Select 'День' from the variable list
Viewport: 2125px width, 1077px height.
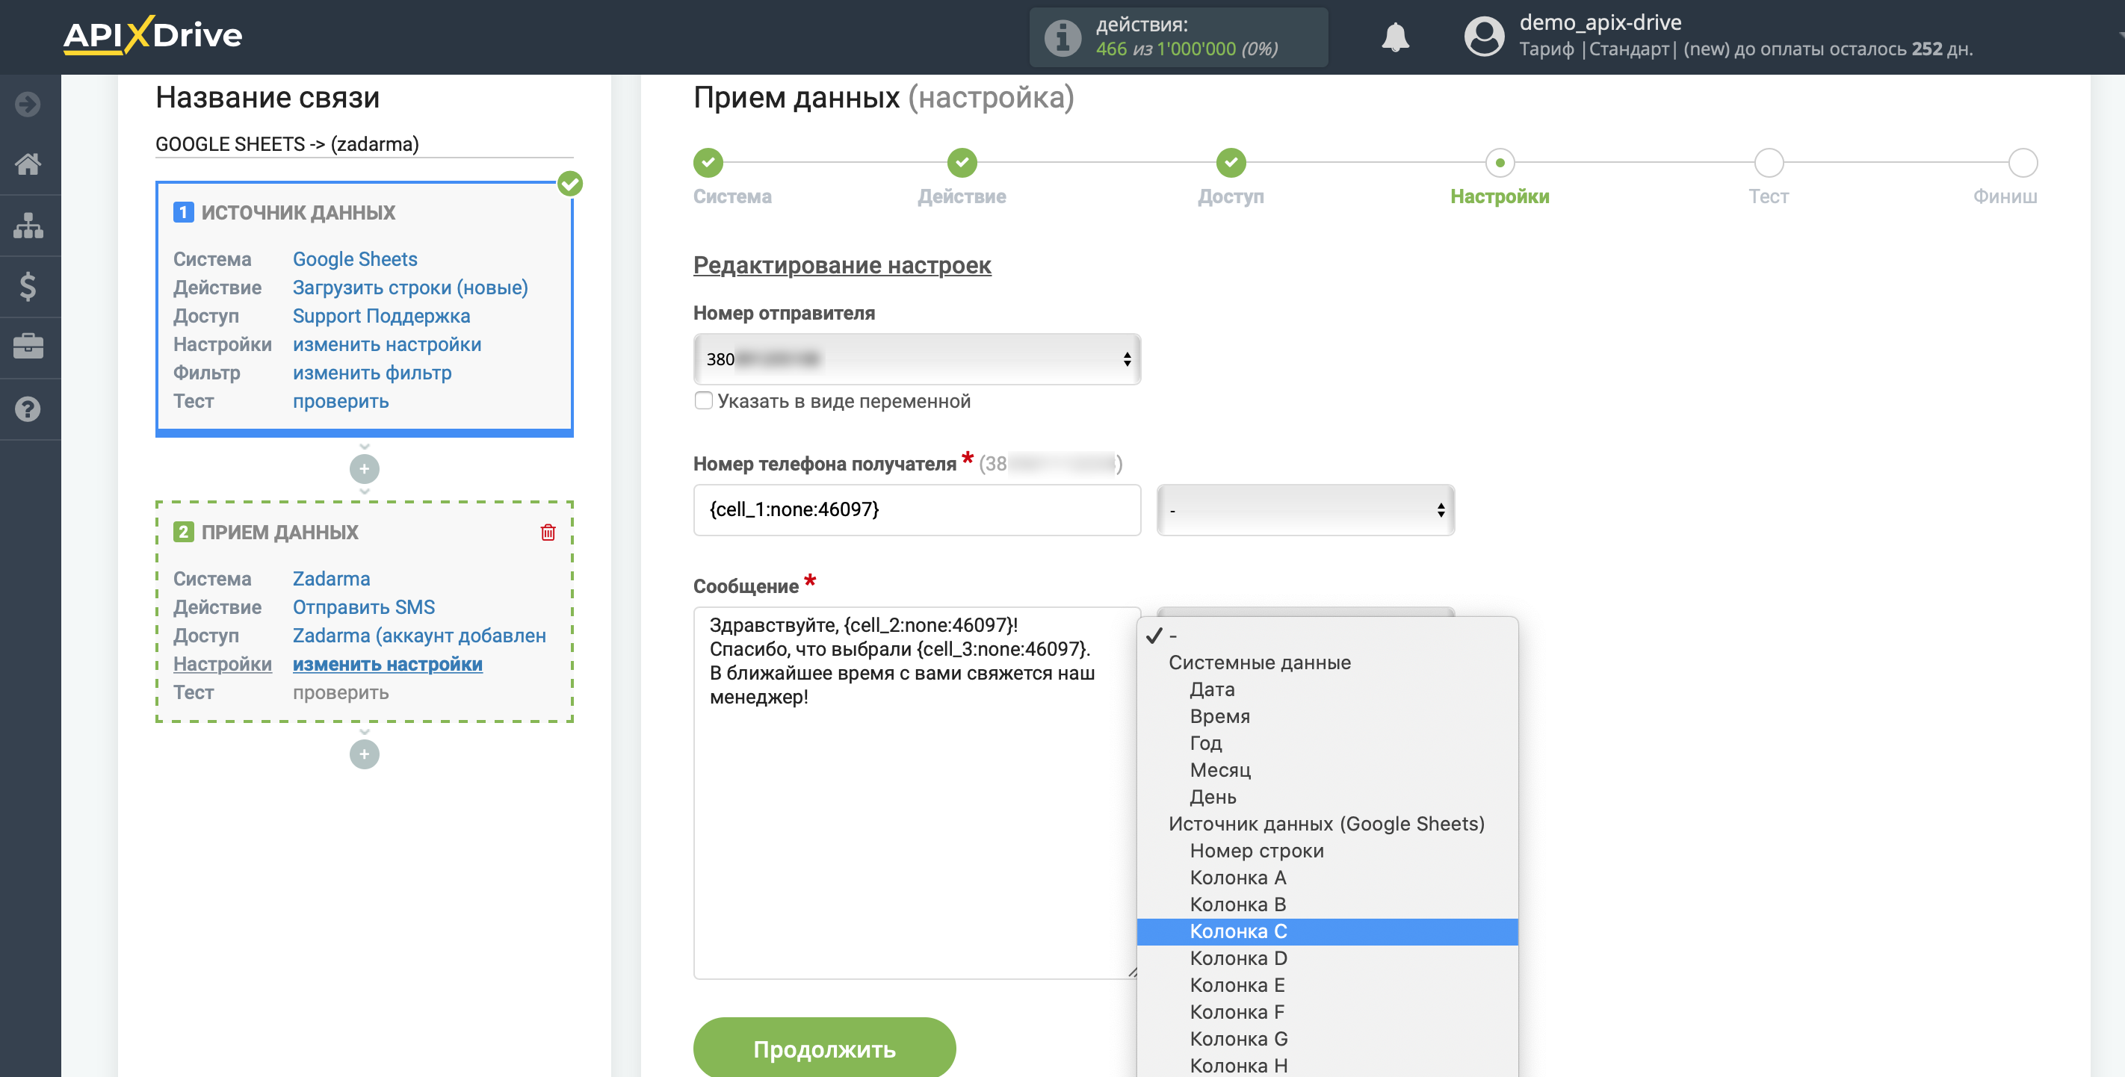[1326, 798]
